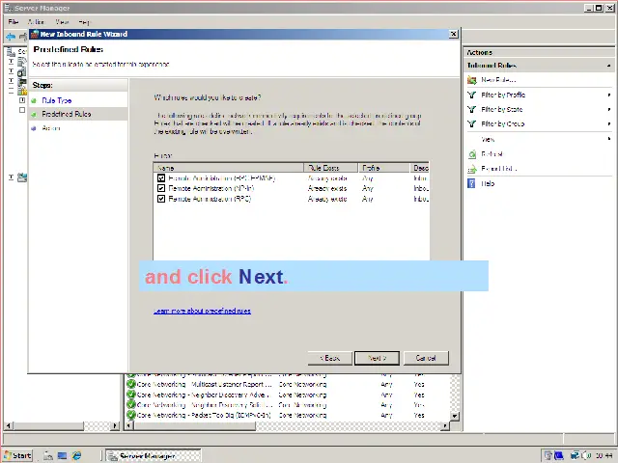
Task: Click the Filter by State funnel icon
Action: click(471, 110)
